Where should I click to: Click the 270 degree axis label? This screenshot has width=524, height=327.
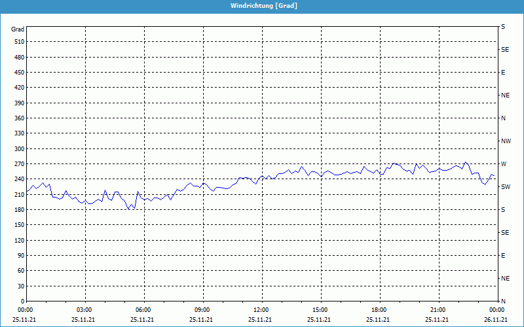[18, 164]
